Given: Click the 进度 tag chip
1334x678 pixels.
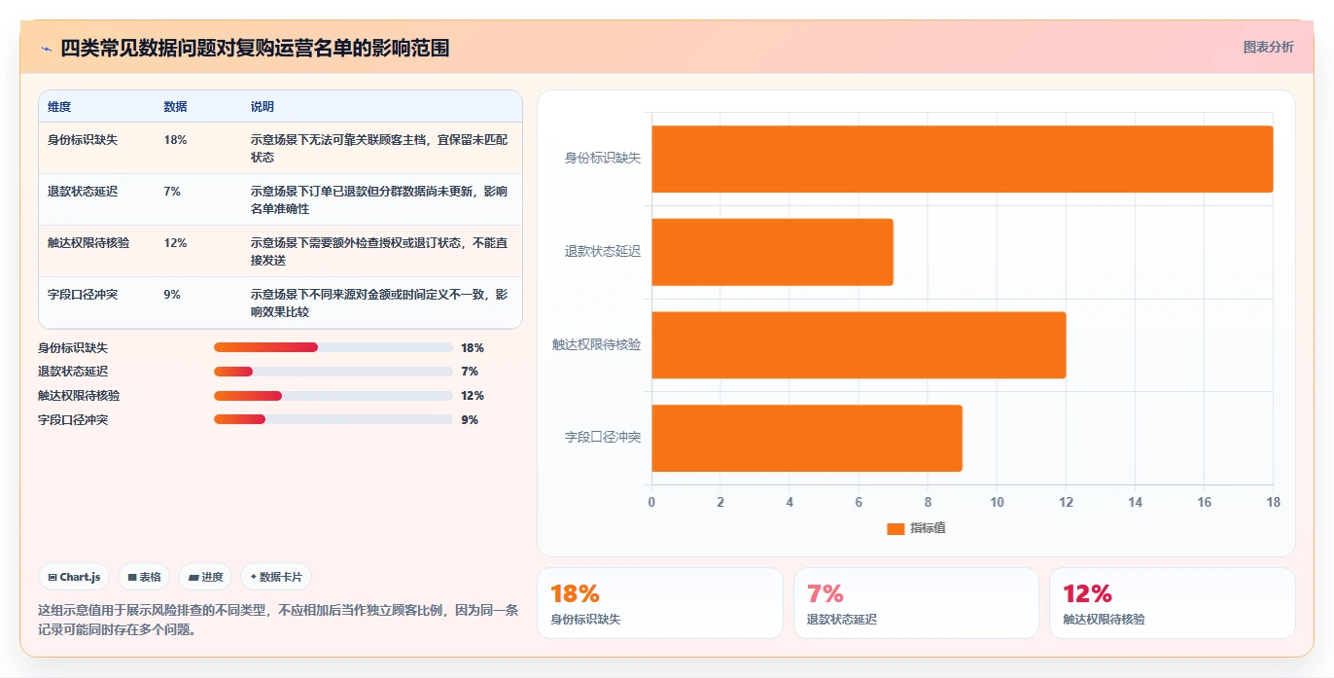Looking at the screenshot, I should pyautogui.click(x=205, y=577).
